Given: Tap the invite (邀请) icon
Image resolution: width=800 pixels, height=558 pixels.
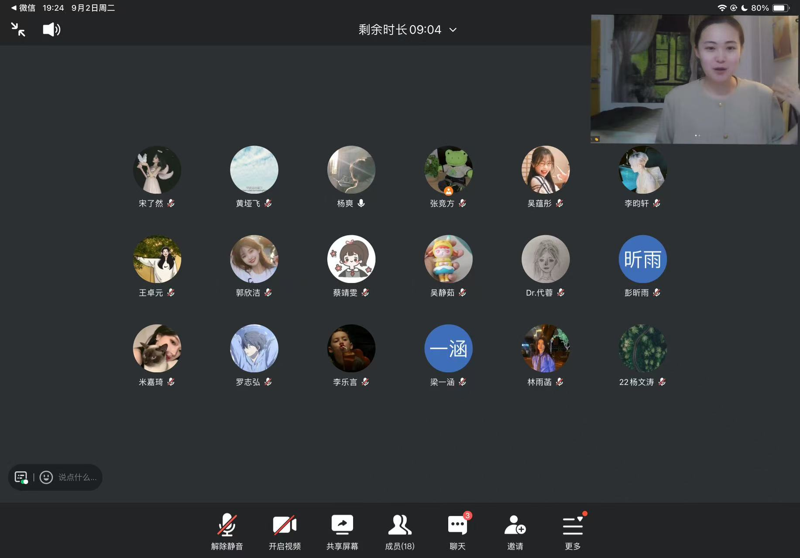Looking at the screenshot, I should (x=515, y=532).
